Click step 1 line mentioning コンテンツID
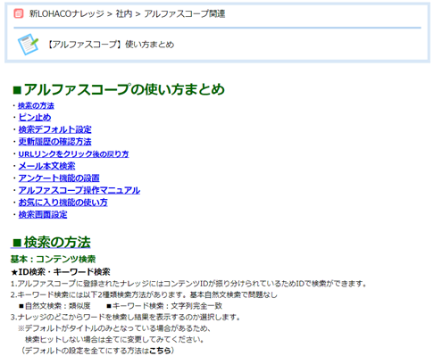This screenshot has height=356, width=434. coord(188,284)
